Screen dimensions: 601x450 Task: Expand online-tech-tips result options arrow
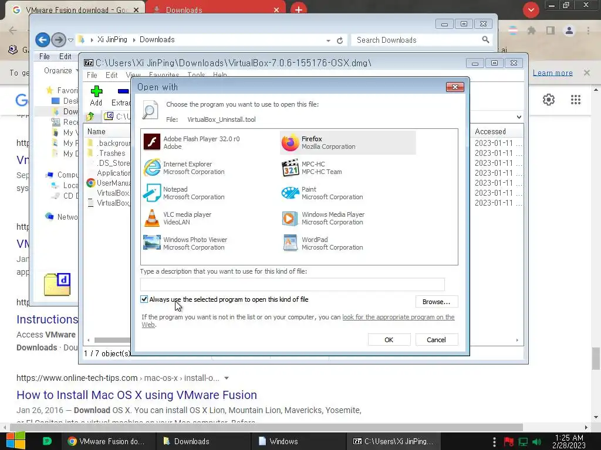[x=227, y=378]
